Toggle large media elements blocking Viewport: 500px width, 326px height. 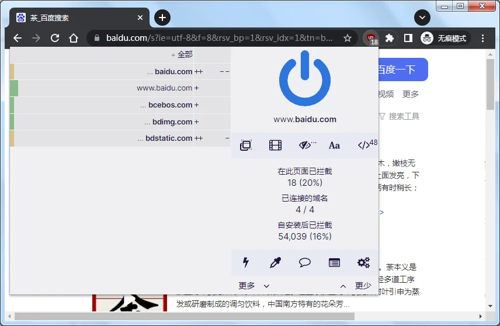pyautogui.click(x=275, y=145)
